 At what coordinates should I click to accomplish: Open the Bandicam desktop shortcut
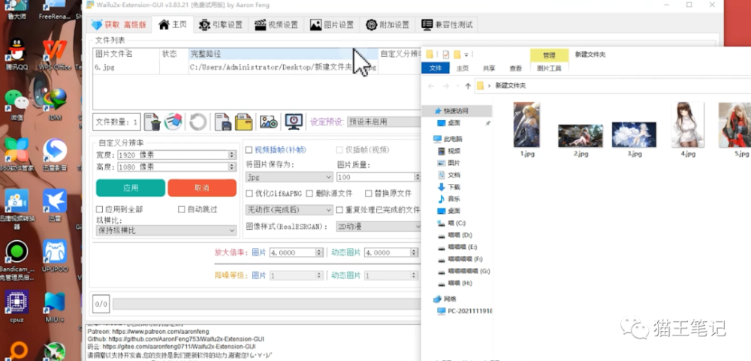coord(17,260)
